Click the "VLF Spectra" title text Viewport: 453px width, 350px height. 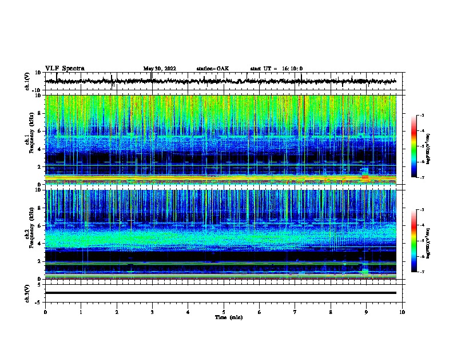65,69
